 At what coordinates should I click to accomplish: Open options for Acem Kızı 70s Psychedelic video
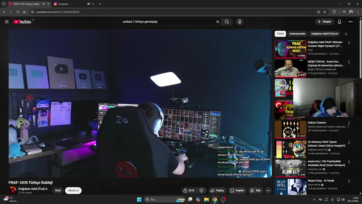(349, 162)
